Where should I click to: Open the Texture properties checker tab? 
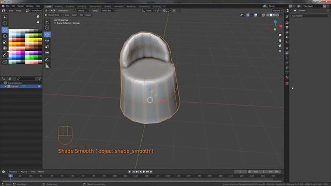click(x=287, y=83)
